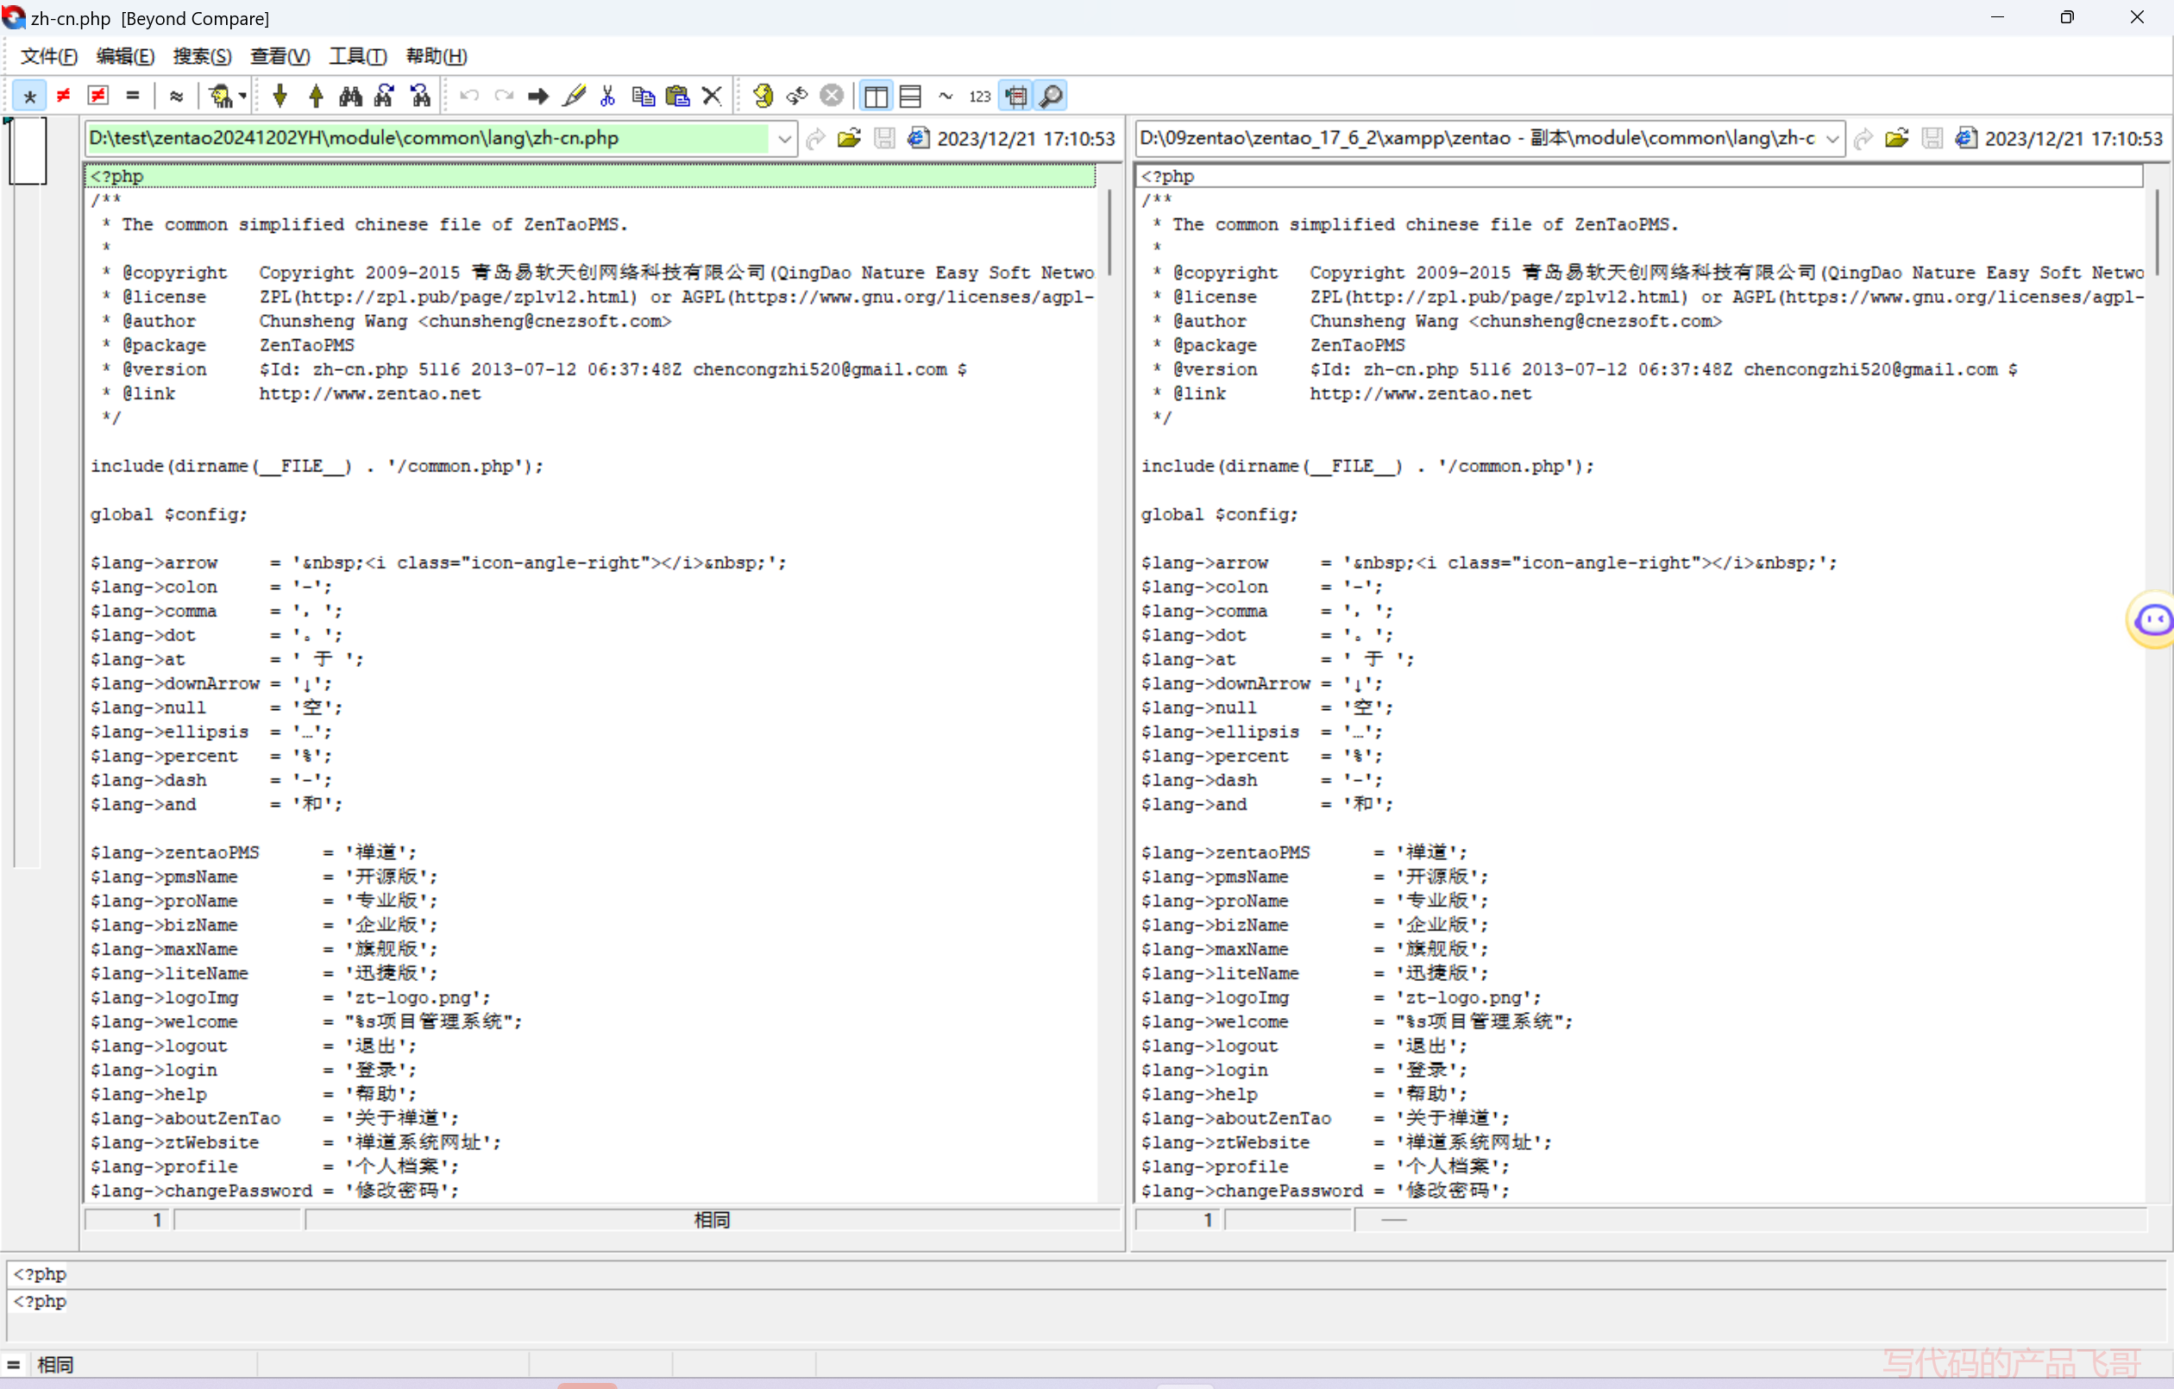2174x1389 pixels.
Task: Click right file path input field
Action: point(1477,138)
